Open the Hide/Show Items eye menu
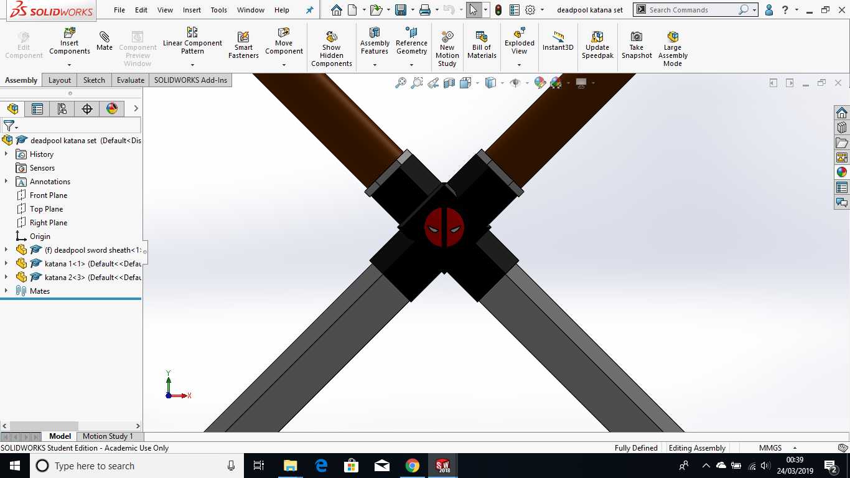850x478 pixels. (x=515, y=83)
